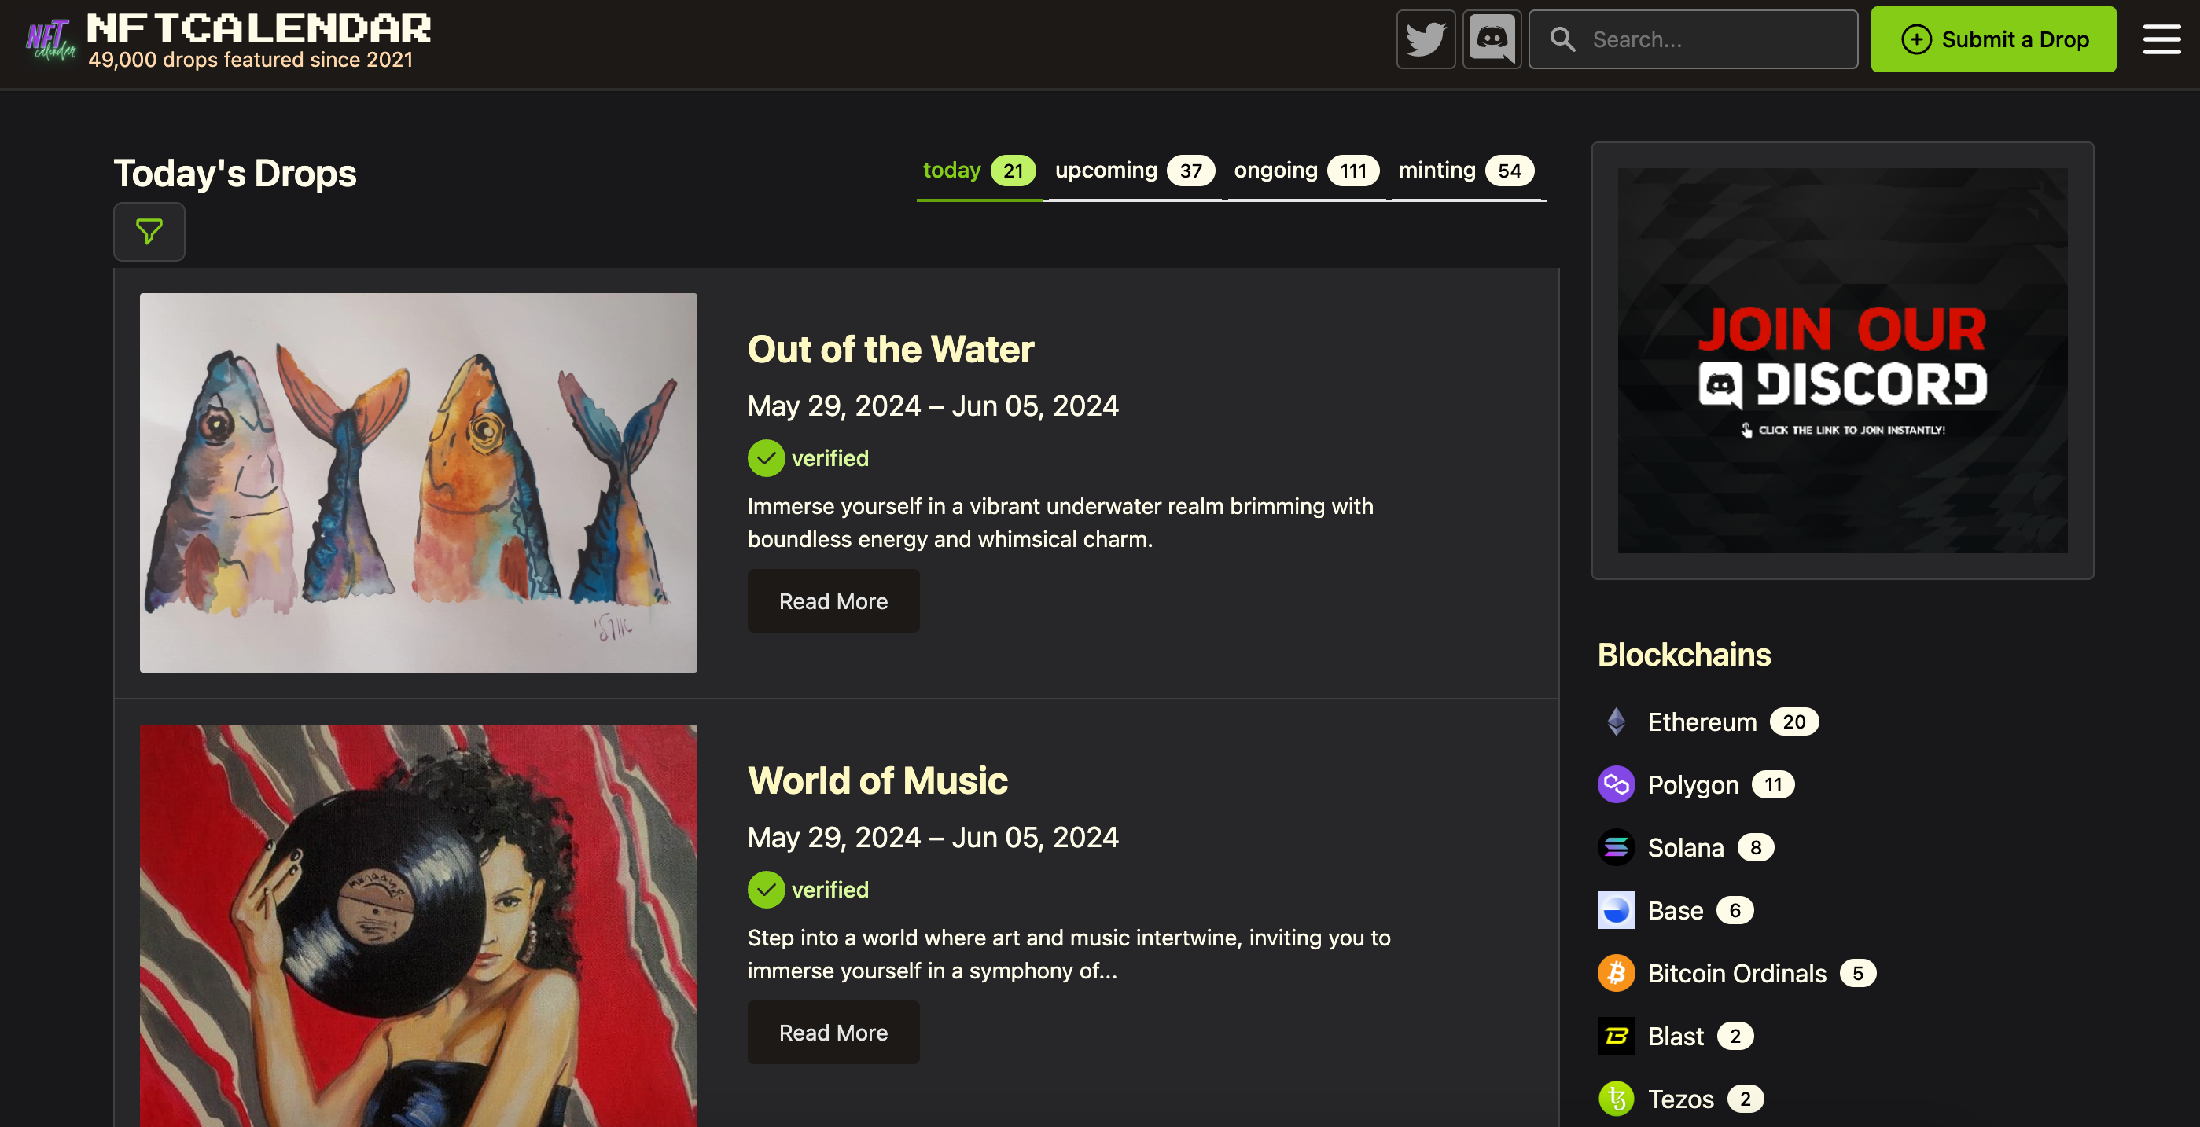
Task: Open the hamburger menu
Action: (2161, 39)
